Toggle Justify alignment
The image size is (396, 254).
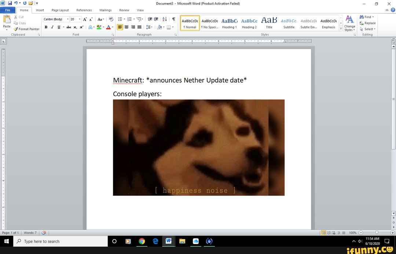click(x=139, y=27)
